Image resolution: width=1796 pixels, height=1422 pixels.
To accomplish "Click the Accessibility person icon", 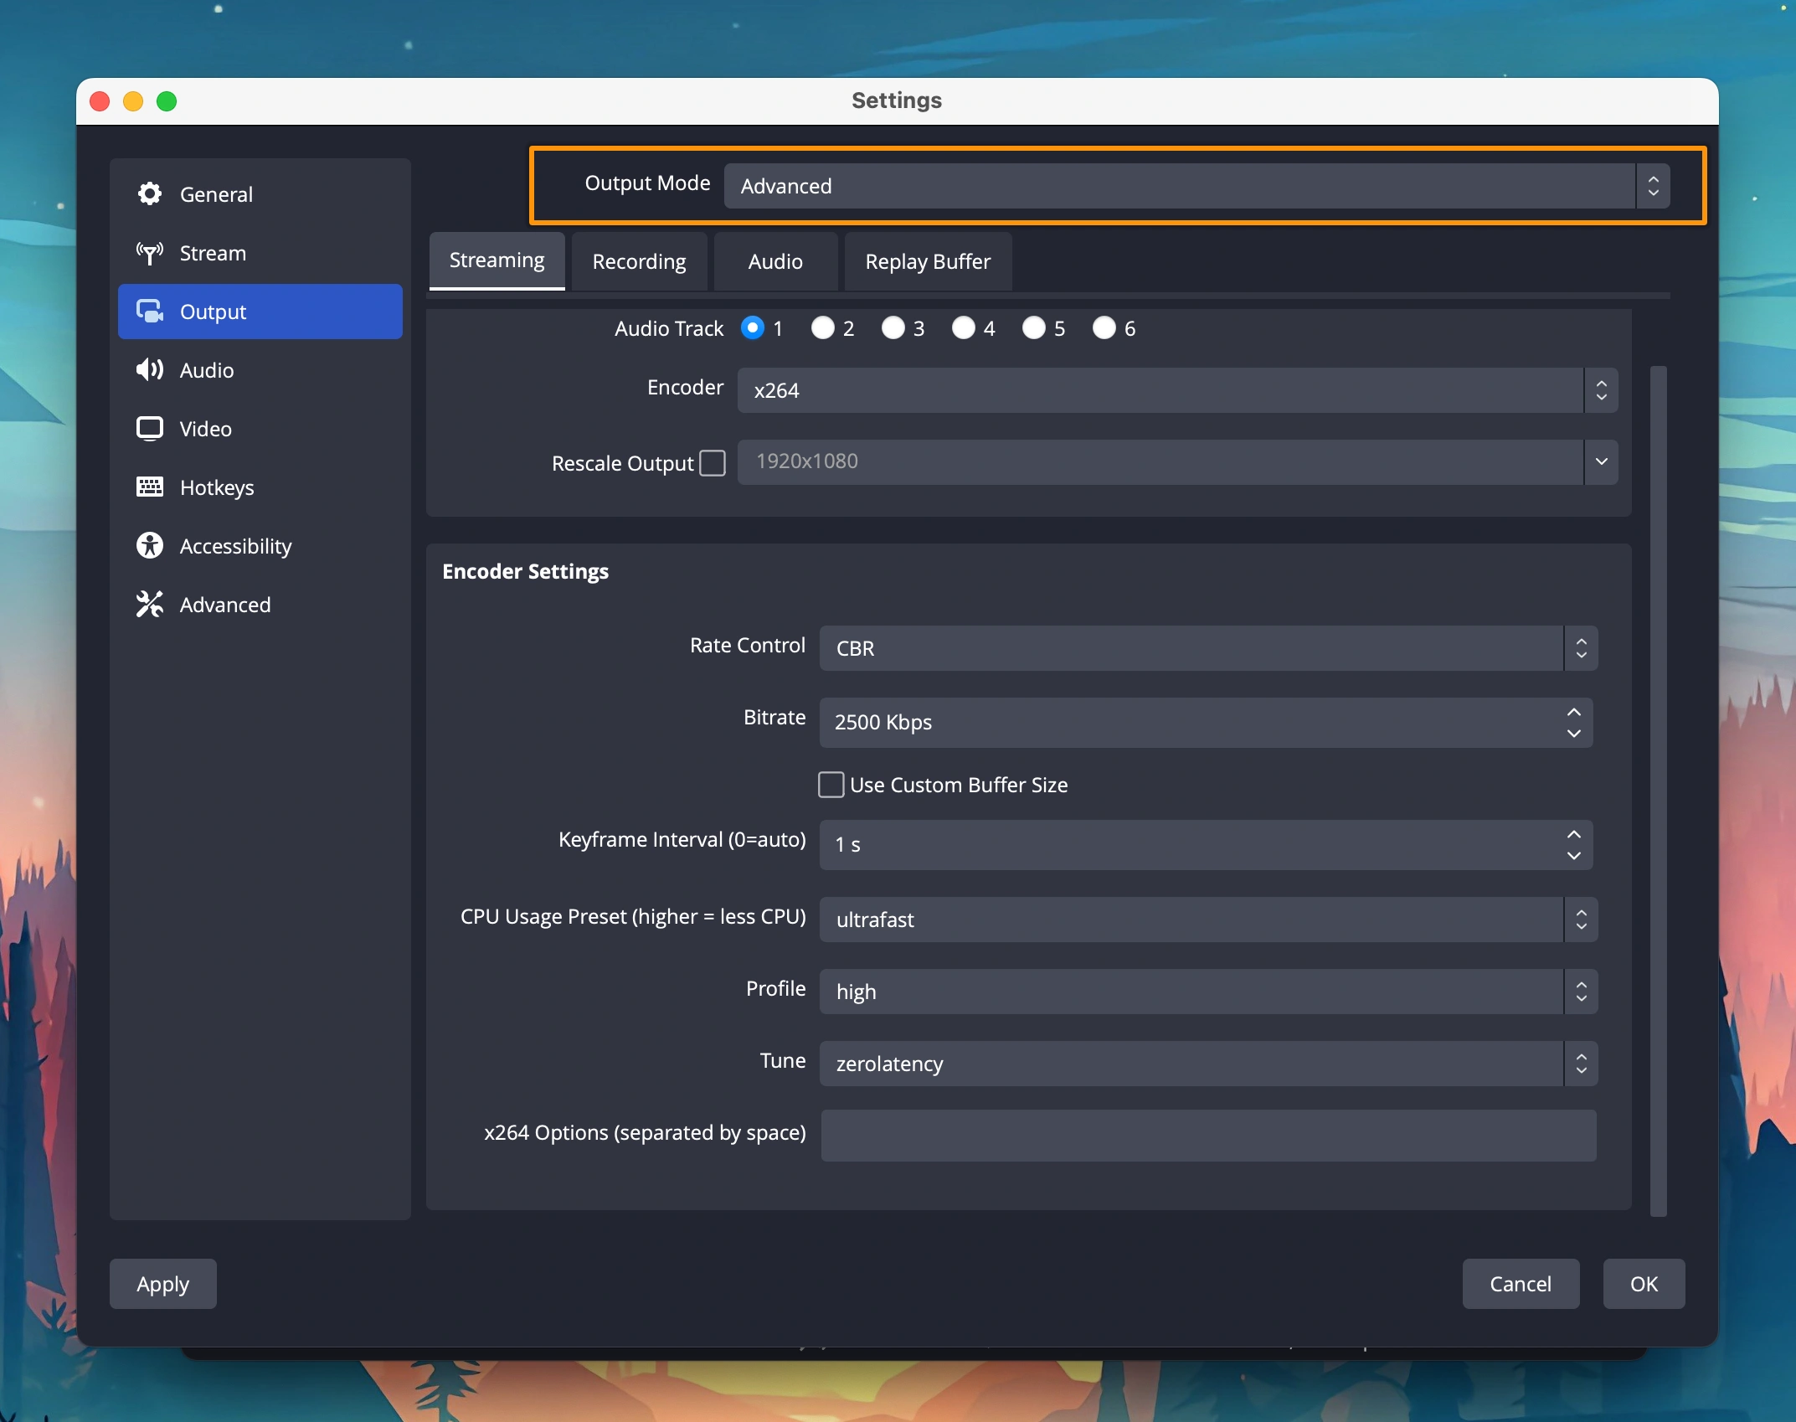I will click(150, 546).
